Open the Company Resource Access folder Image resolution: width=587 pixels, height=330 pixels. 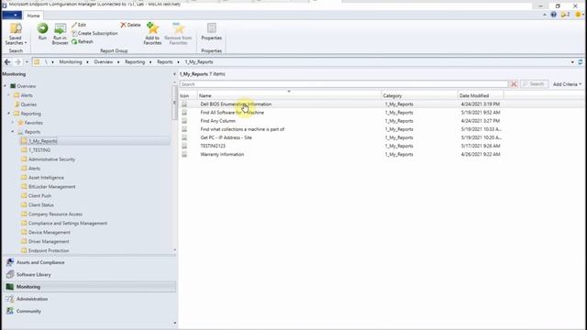coord(55,214)
